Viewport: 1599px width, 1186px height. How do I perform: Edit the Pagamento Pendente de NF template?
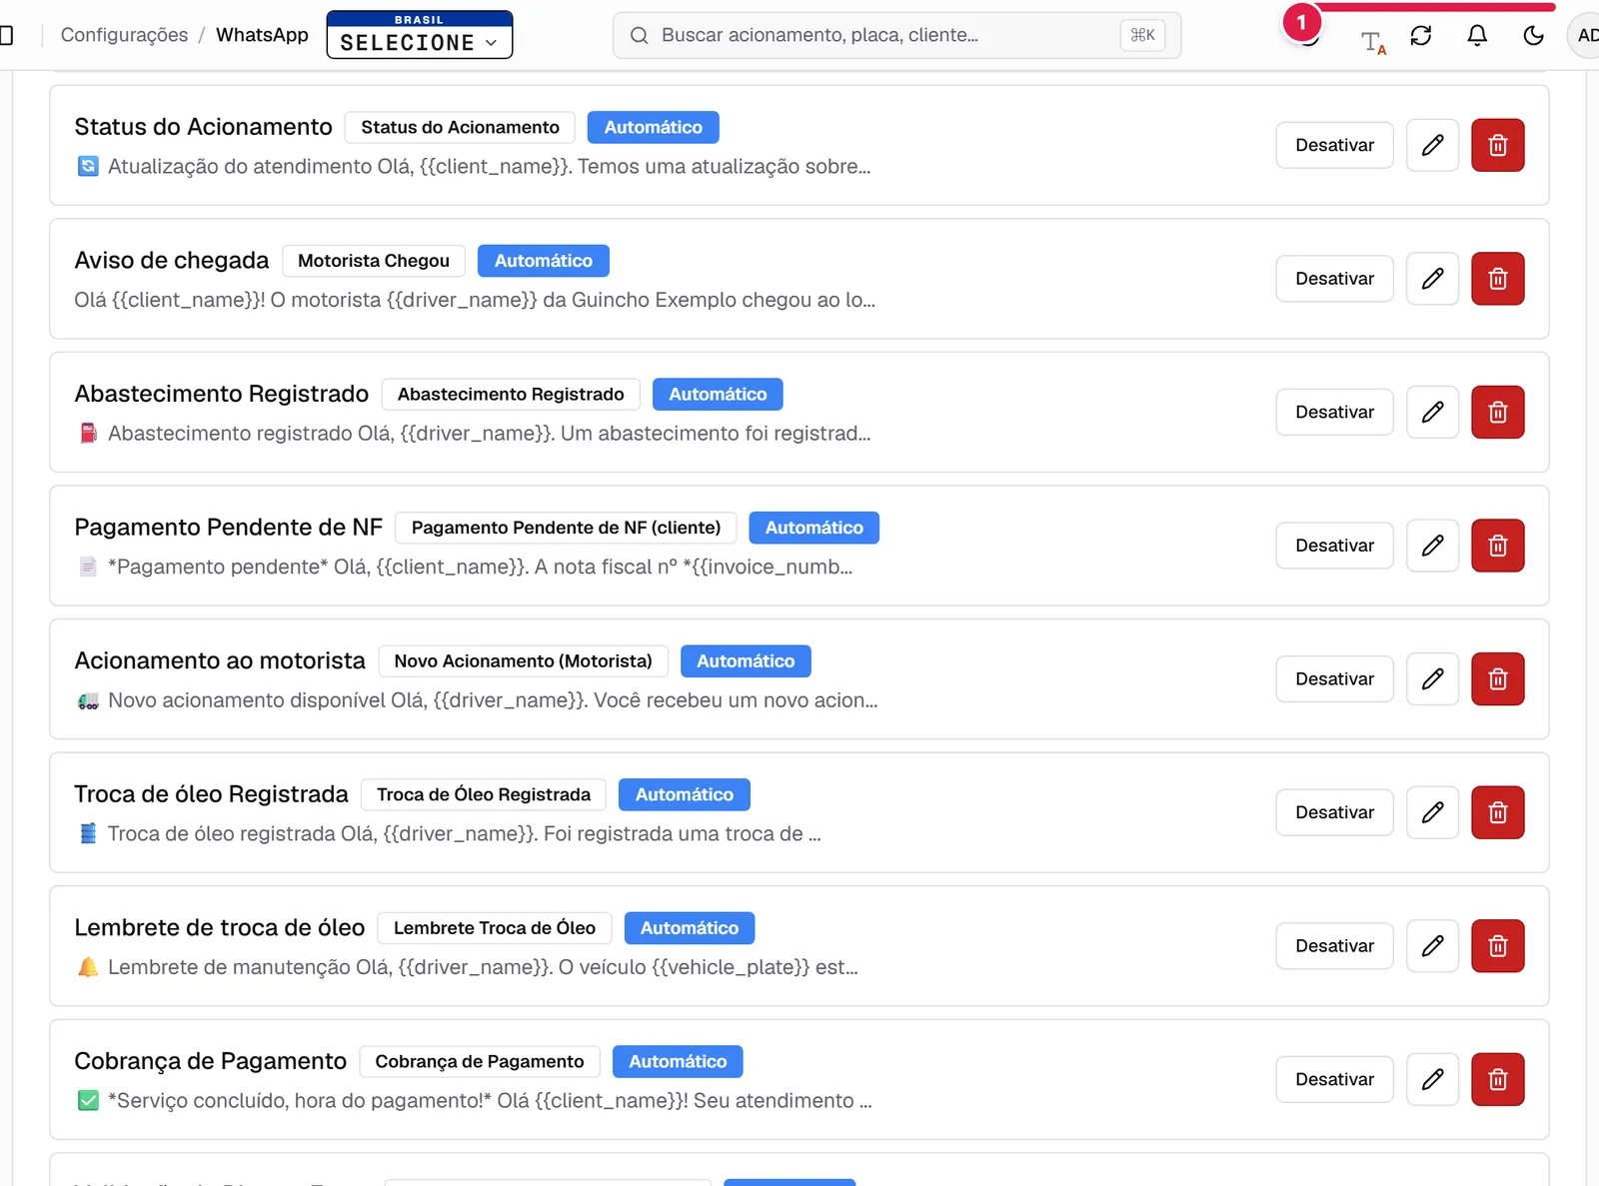pos(1432,546)
